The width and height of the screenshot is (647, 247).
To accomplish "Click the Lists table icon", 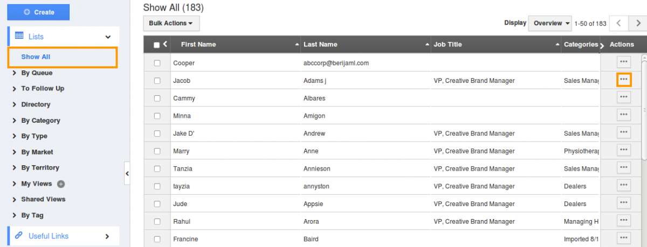I will [19, 36].
